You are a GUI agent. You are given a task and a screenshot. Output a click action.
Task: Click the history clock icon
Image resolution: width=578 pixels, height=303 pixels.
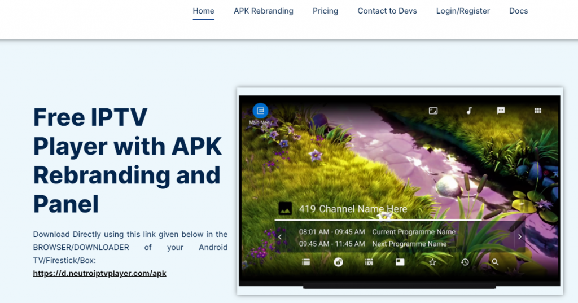tap(465, 262)
